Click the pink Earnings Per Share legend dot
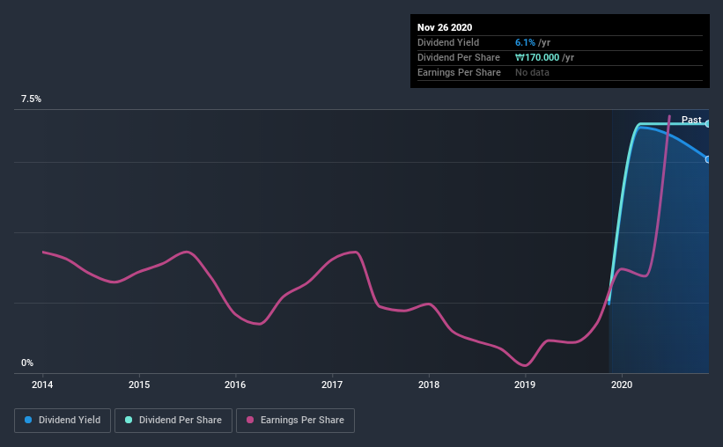723x447 pixels. coord(251,421)
